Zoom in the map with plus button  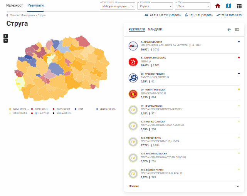[x=5, y=36]
